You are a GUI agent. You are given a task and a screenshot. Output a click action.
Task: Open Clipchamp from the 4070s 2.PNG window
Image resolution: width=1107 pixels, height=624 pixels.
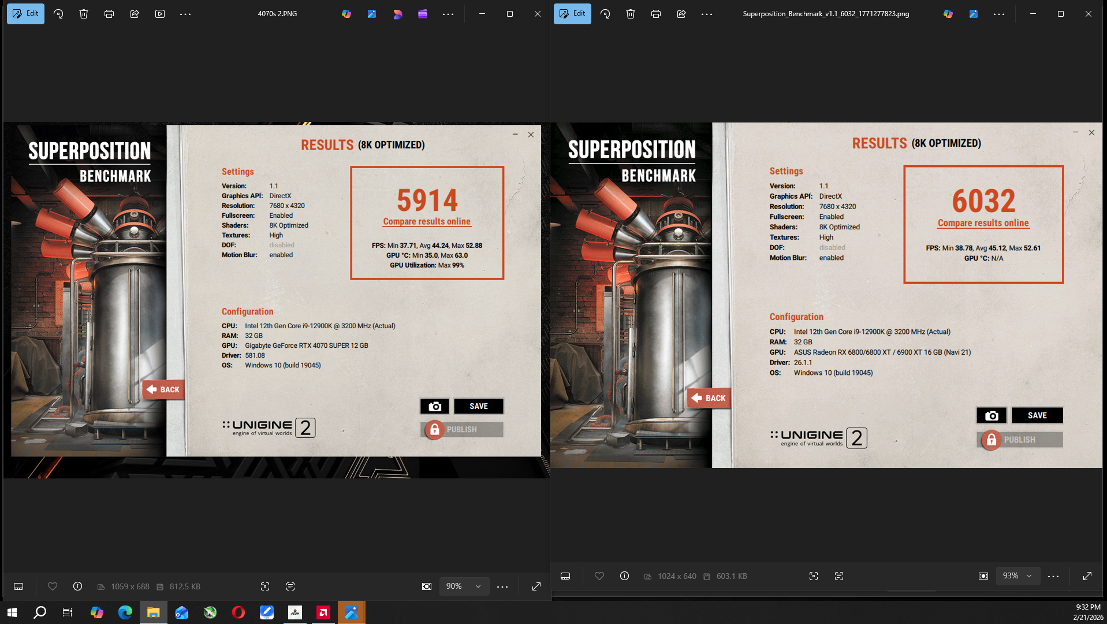pyautogui.click(x=423, y=14)
